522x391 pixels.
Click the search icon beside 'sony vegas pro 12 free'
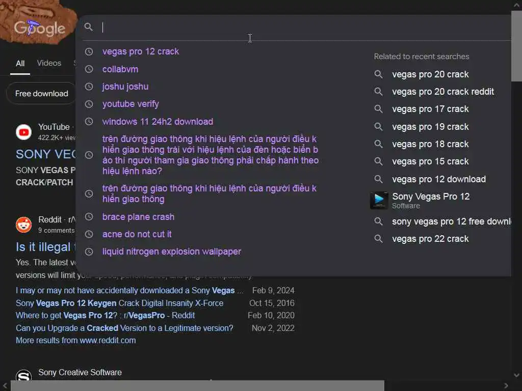coord(379,221)
